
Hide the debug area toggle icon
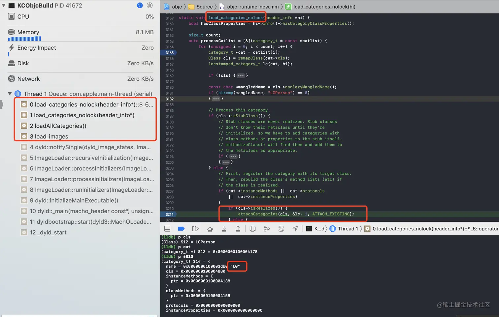click(x=167, y=229)
